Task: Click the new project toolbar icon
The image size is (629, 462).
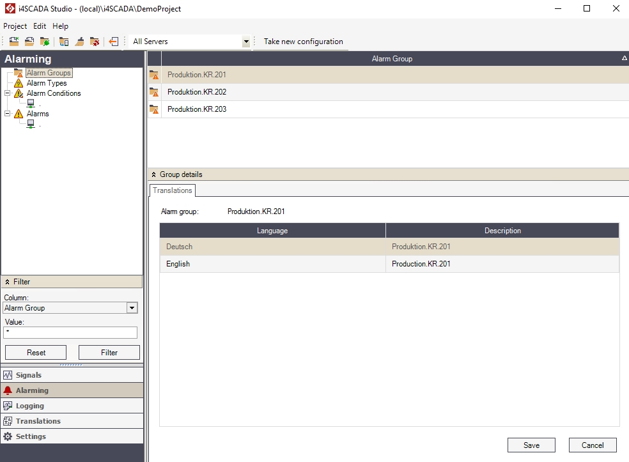Action: pyautogui.click(x=13, y=42)
